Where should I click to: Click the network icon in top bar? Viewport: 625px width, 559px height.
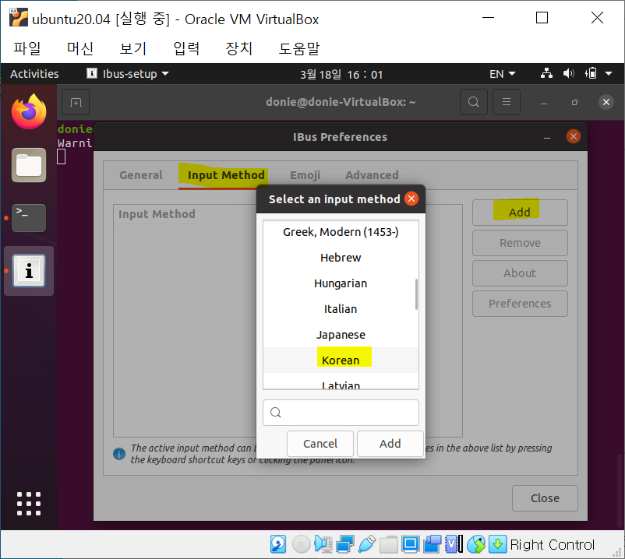(546, 74)
